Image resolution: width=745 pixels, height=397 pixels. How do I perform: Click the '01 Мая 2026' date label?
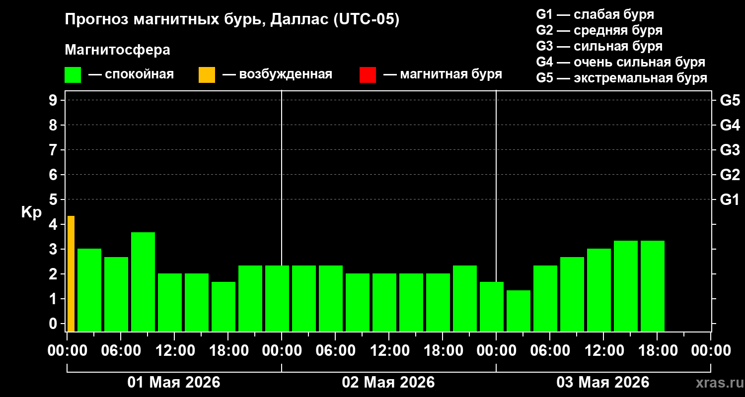click(x=174, y=382)
